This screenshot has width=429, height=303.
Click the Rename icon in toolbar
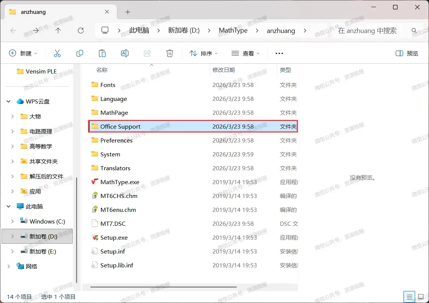point(125,53)
